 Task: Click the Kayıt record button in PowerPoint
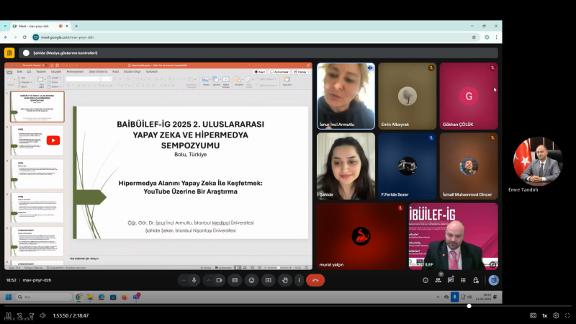(260, 72)
